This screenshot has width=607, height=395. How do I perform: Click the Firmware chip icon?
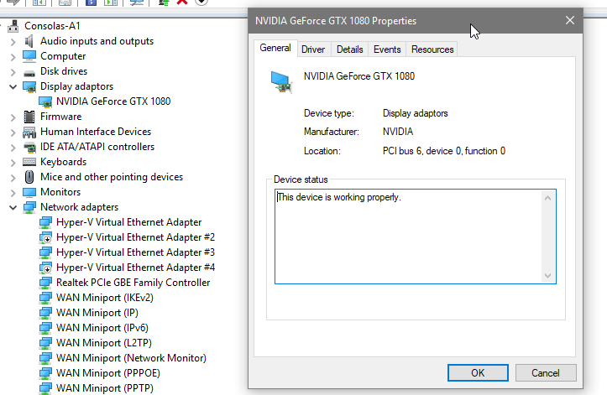click(29, 117)
